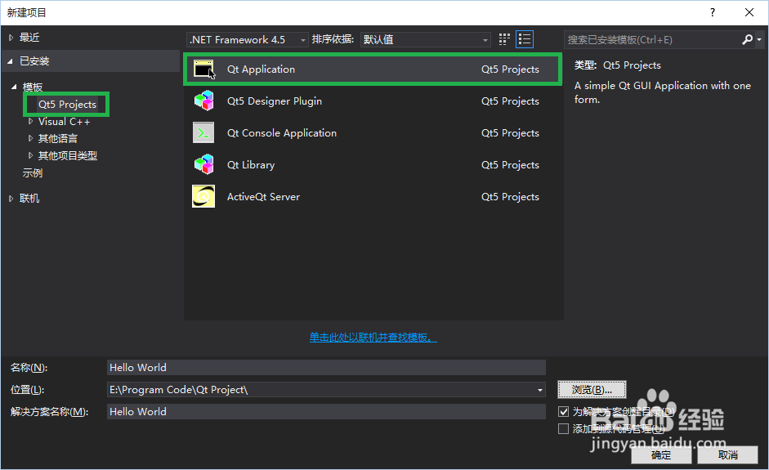Switch to medium icons view
The height and width of the screenshot is (470, 769).
pyautogui.click(x=504, y=39)
